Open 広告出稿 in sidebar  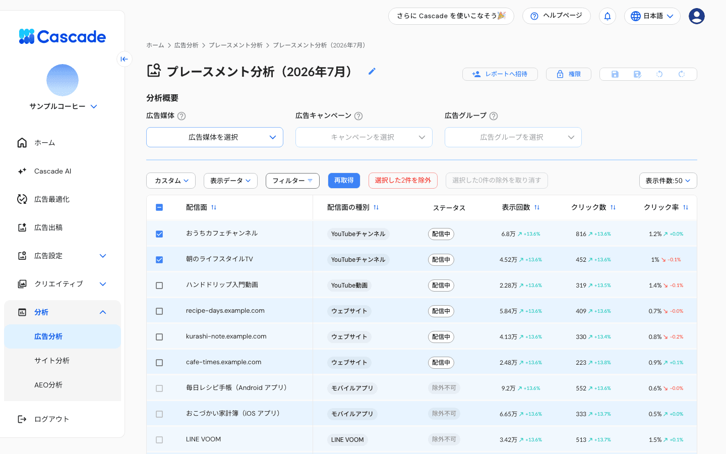[x=63, y=228]
